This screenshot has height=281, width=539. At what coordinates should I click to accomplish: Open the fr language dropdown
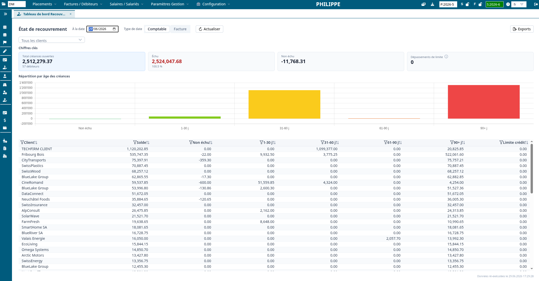(x=519, y=4)
